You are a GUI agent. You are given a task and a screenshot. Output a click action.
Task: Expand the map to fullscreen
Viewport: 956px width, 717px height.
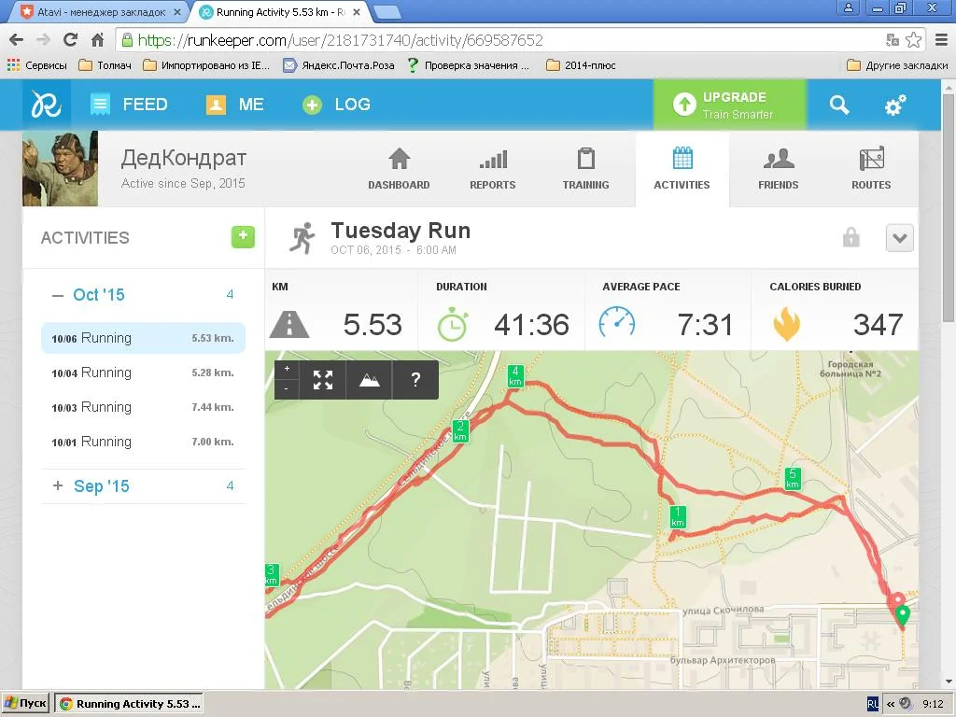click(x=322, y=380)
